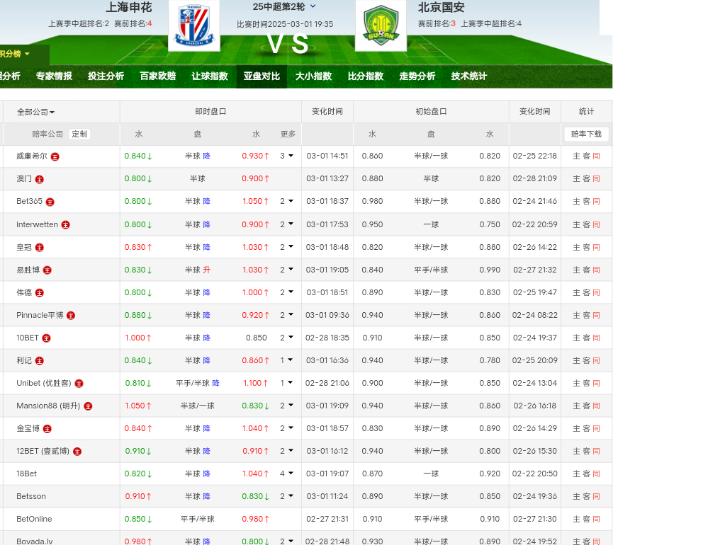The image size is (708, 545).
Task: Click the 即时盘口 column header
Action: click(210, 111)
